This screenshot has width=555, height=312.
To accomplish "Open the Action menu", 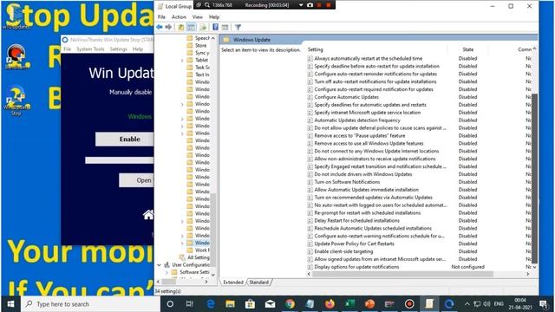I will point(179,17).
